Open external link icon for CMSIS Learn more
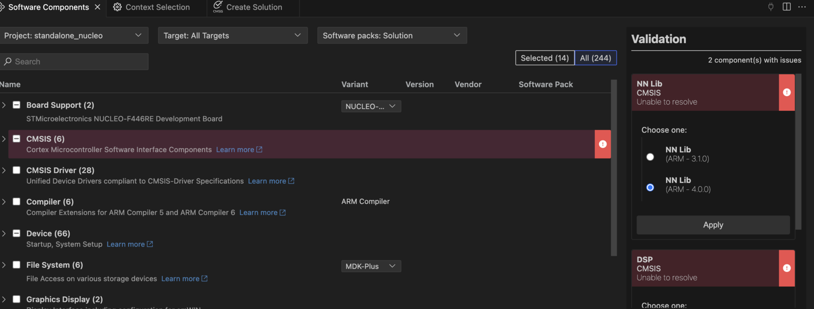 pyautogui.click(x=259, y=149)
